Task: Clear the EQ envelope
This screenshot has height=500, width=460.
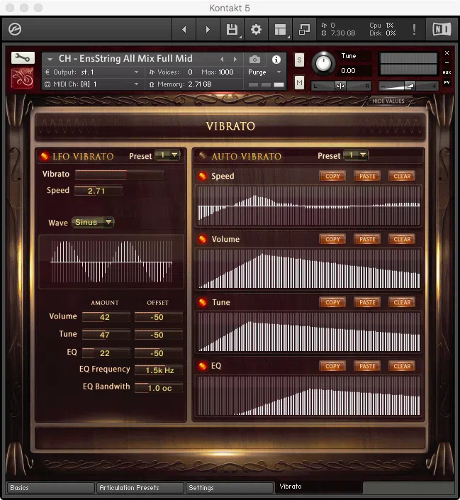Action: tap(402, 366)
